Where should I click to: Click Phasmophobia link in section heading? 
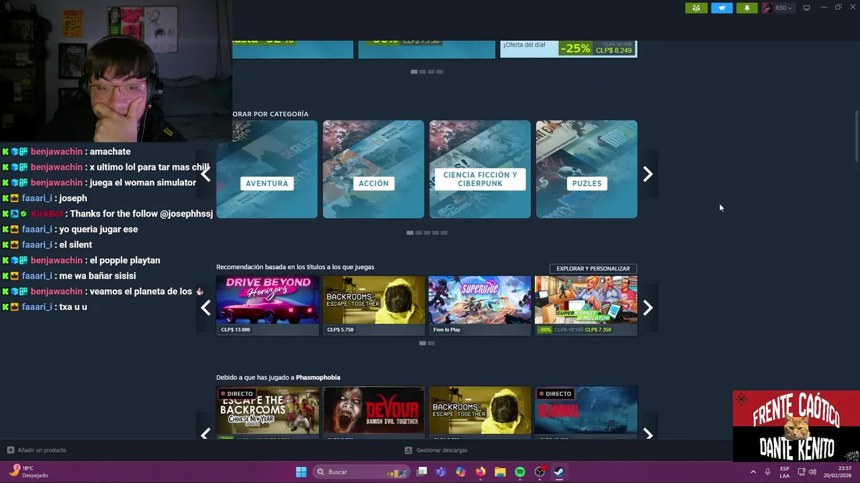point(318,378)
